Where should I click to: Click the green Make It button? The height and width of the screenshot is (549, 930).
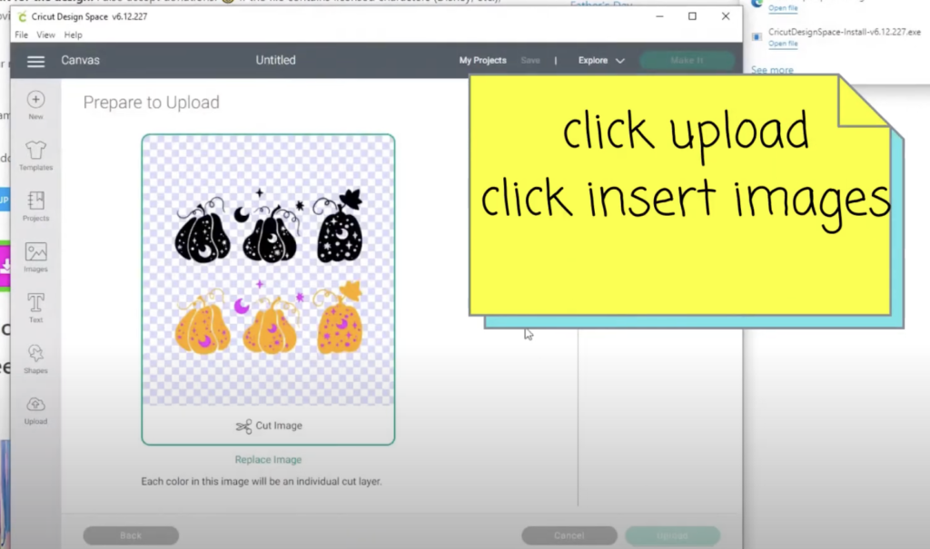(x=687, y=61)
